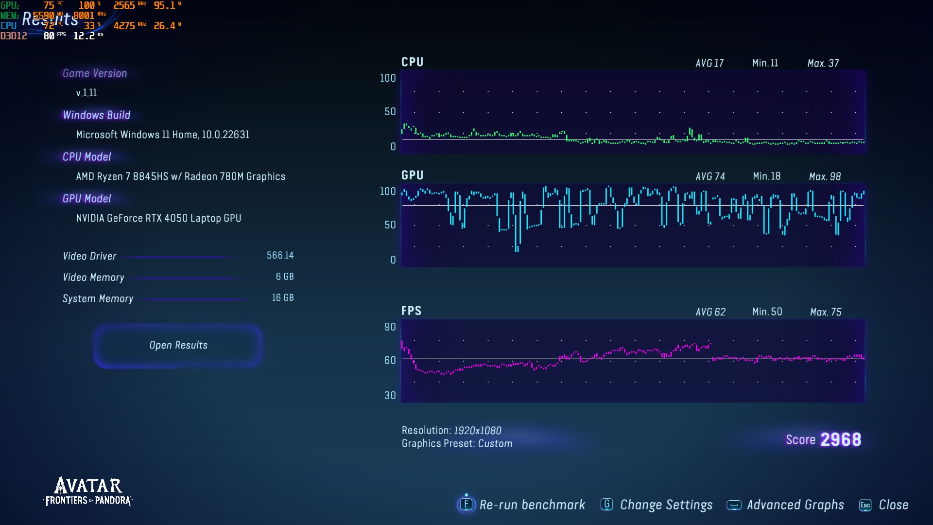Click the Close label
Screen dimensions: 933x525
893,505
